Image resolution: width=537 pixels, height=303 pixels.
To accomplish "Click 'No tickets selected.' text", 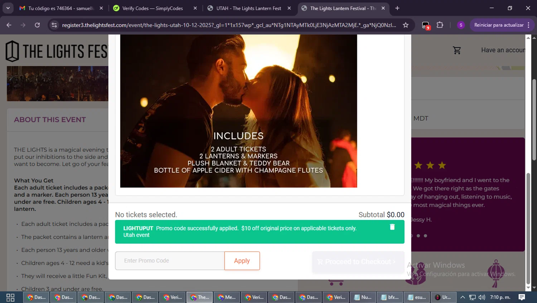I will coord(146,215).
